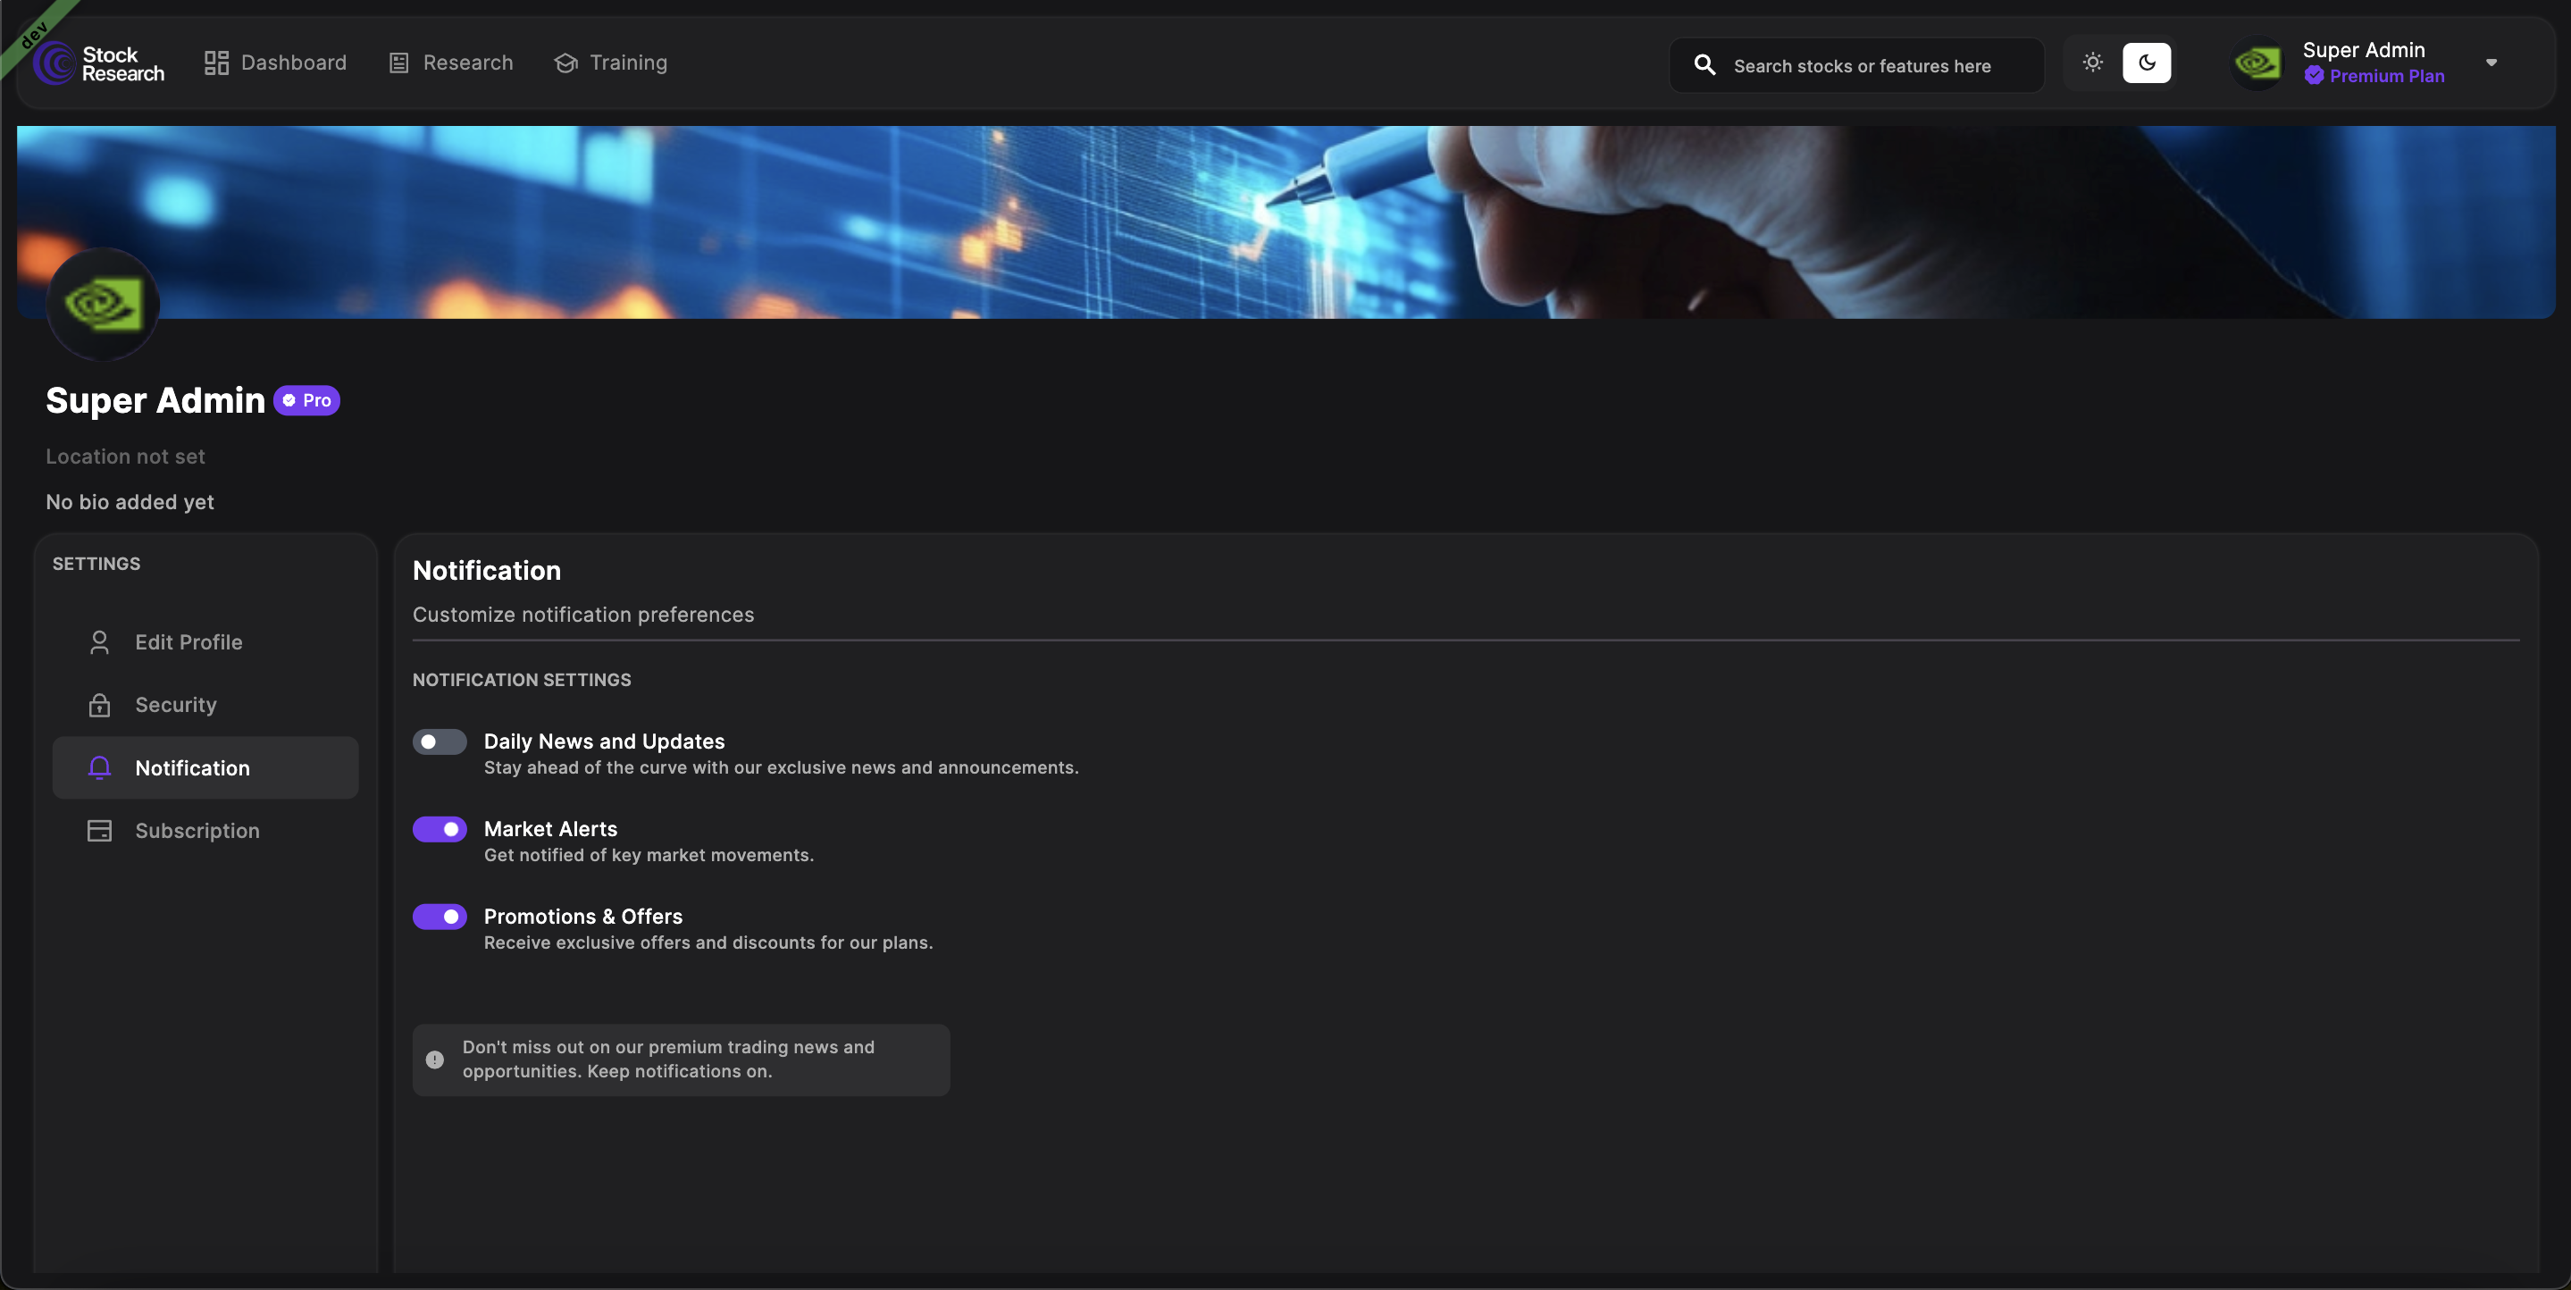
Task: Click the large profile avatar picture
Action: click(103, 304)
